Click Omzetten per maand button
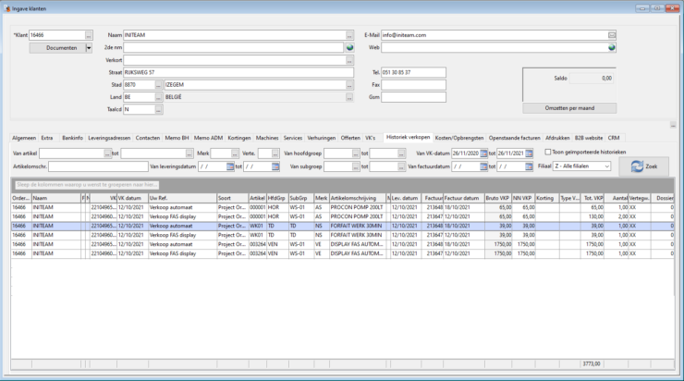The height and width of the screenshot is (381, 684). 569,108
